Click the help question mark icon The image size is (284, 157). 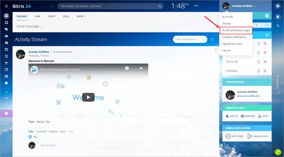[278, 6]
